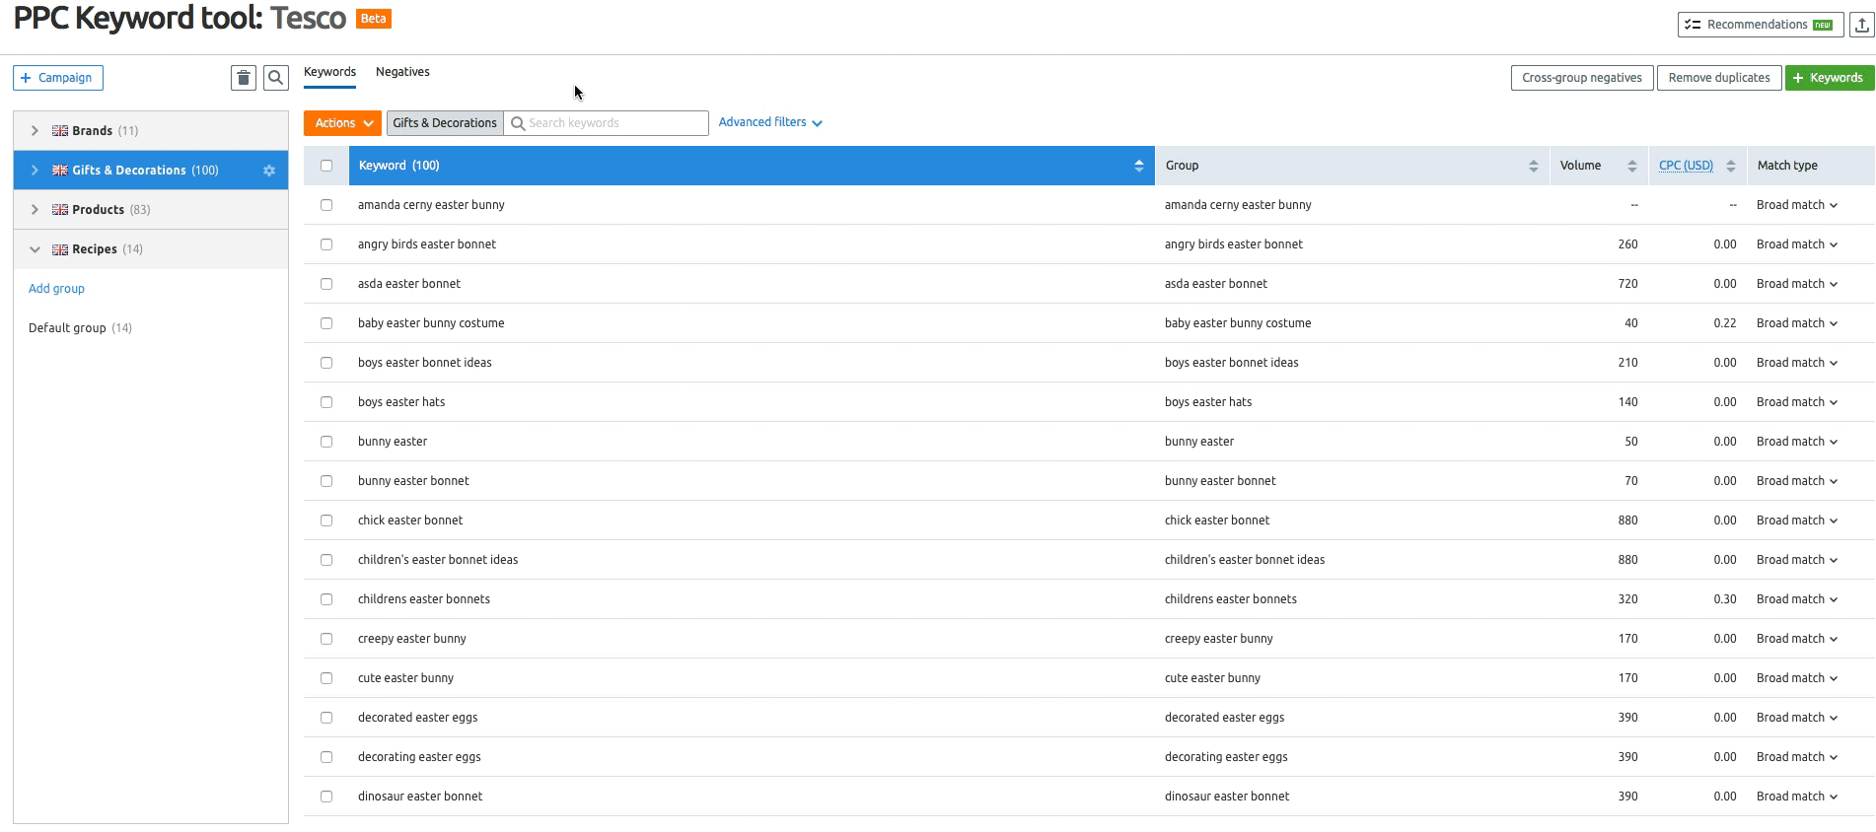Sort by Group column arrows
Viewport: 1876px width, 832px height.
[x=1534, y=166]
